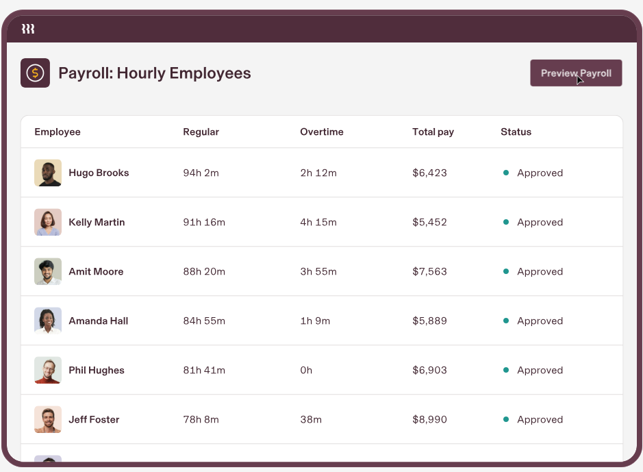This screenshot has width=643, height=472.
Task: Select Amit Moore's total pay $7,563
Action: point(429,271)
